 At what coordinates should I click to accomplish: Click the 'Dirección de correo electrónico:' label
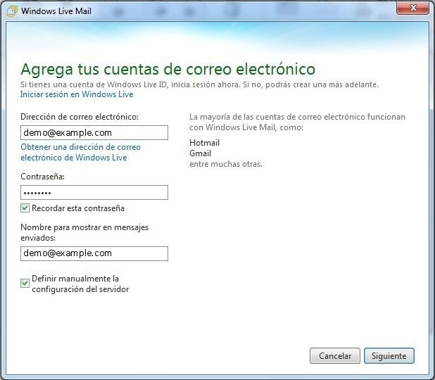click(80, 117)
